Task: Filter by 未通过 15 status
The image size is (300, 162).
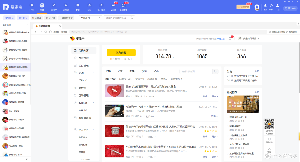Action: 152,79
